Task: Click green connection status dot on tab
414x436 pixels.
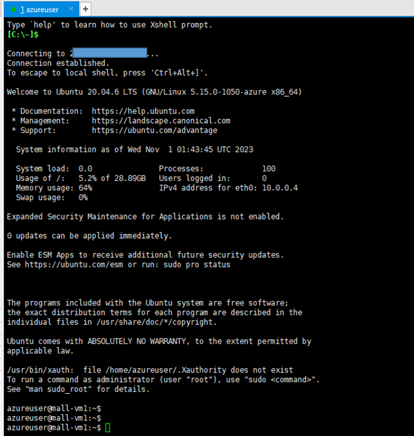Action: 13,9
